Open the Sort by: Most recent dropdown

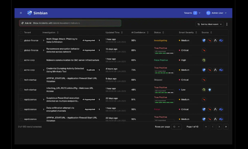tap(210, 24)
